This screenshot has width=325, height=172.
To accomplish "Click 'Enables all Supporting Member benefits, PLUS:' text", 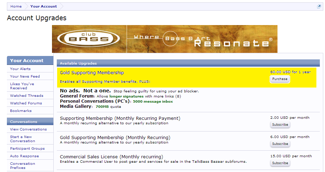I will point(105,81).
